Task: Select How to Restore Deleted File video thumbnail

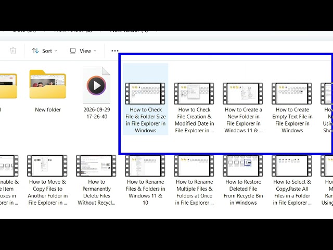Action: point(243,166)
